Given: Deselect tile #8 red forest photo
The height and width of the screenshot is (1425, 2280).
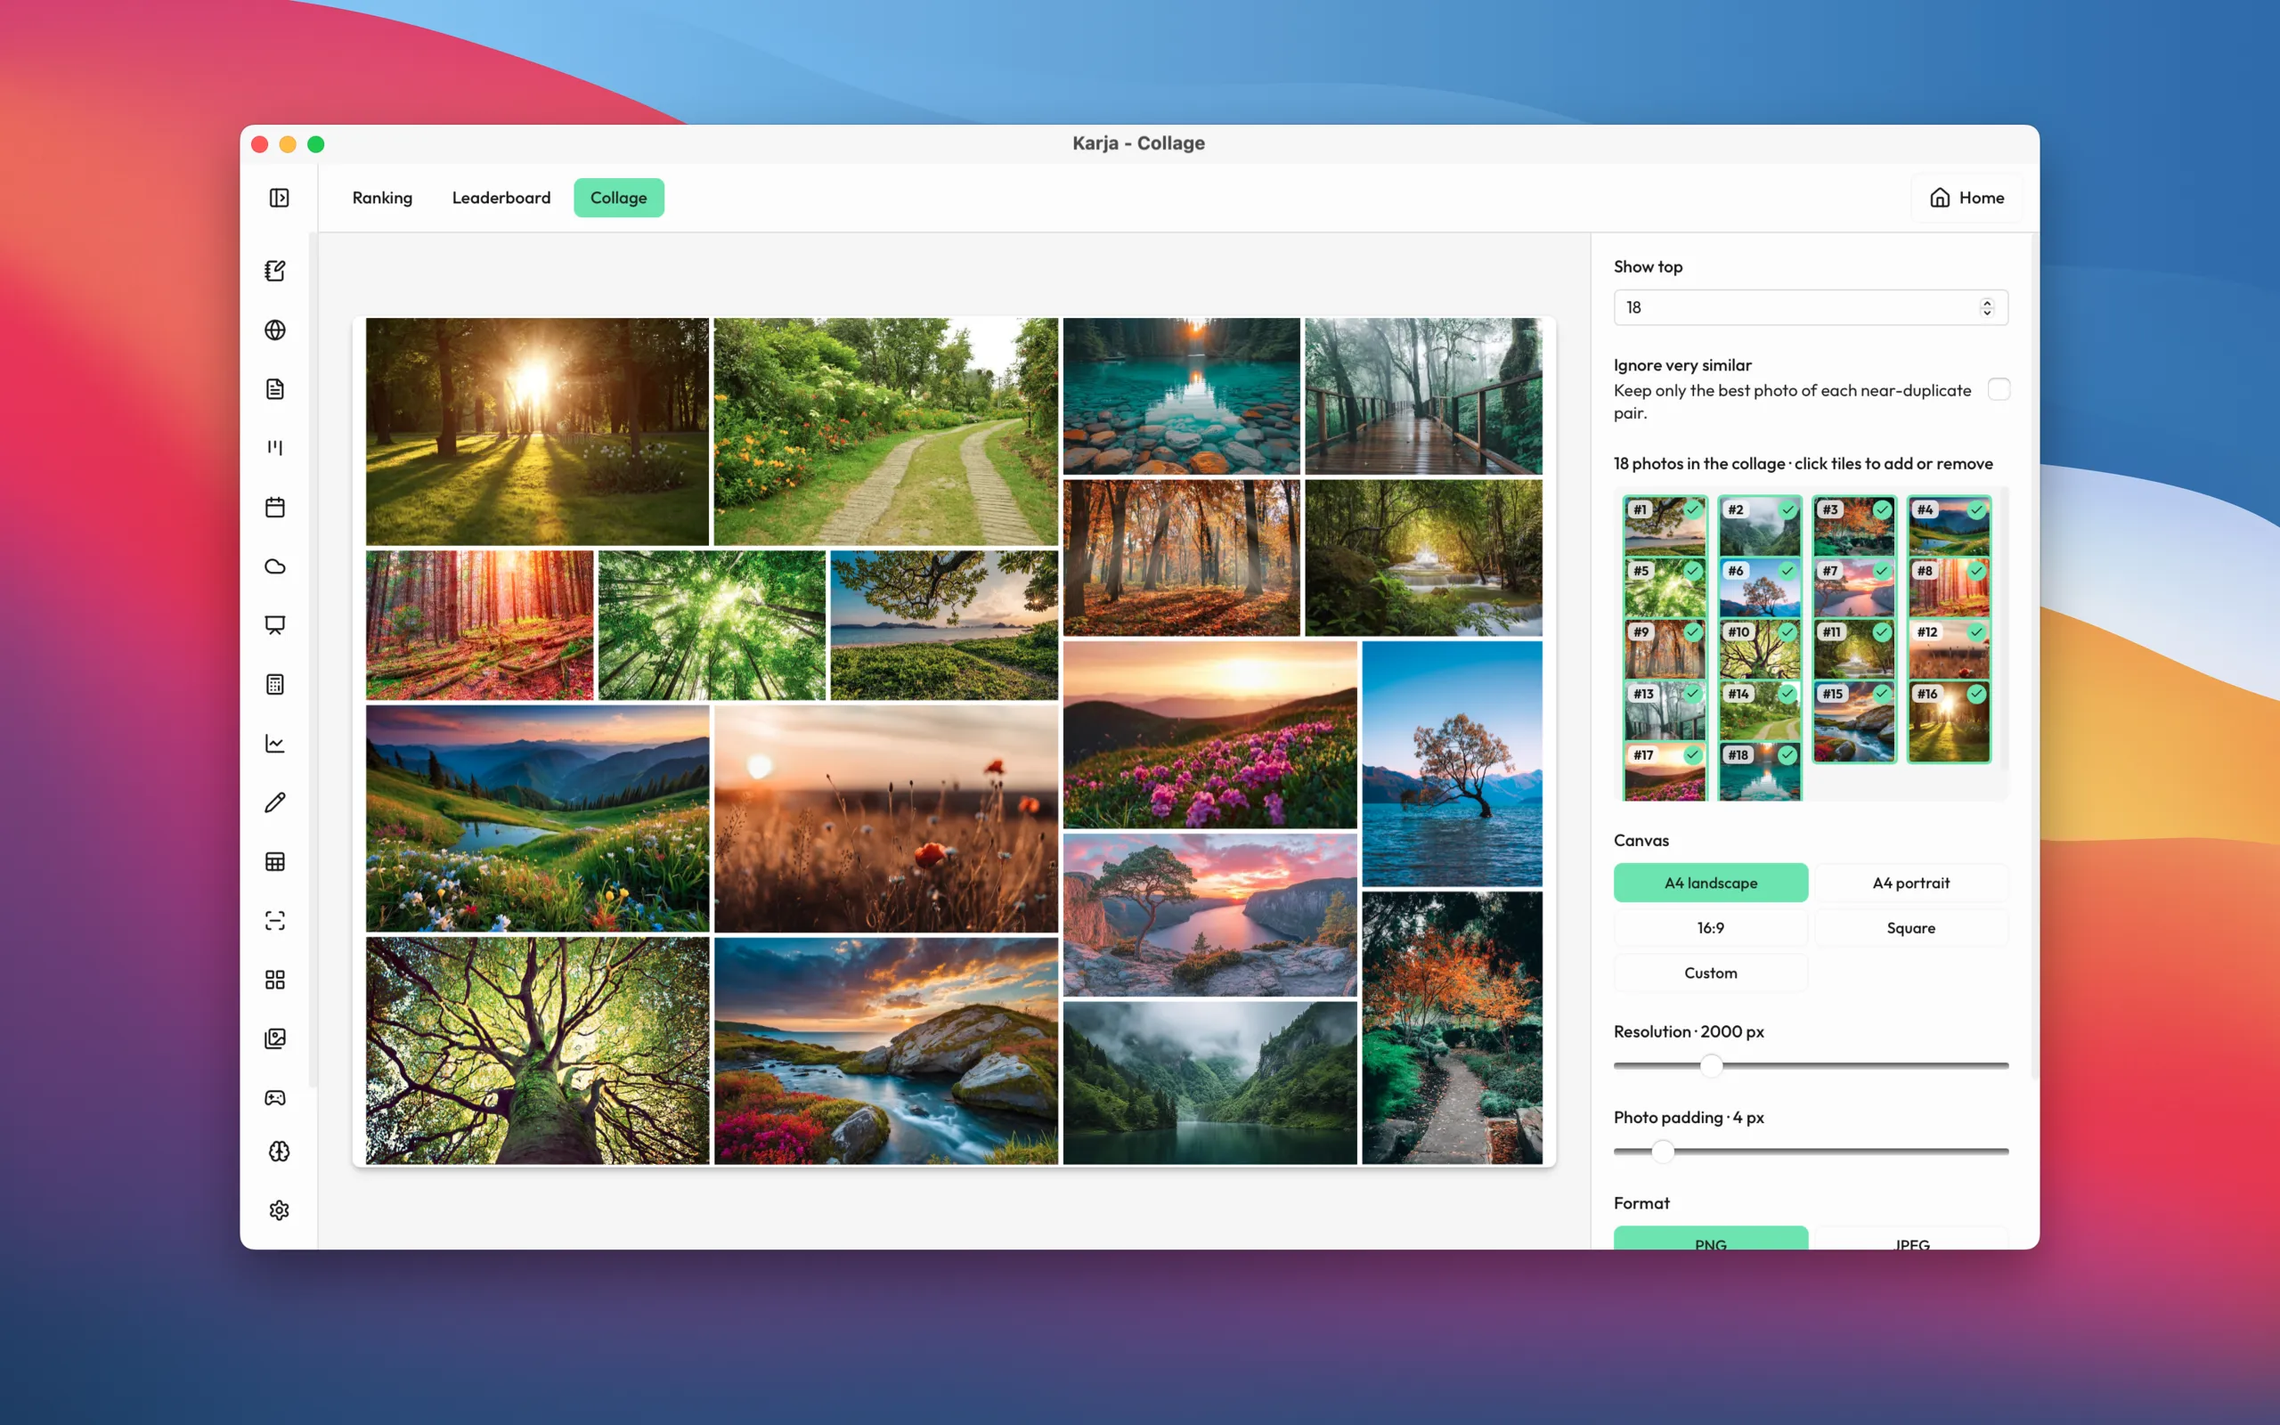Looking at the screenshot, I should (1949, 587).
